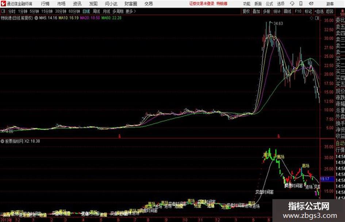Expand the round arrow beside 股票指标网 indicator
This screenshot has width=345, height=222.
pos(3,141)
